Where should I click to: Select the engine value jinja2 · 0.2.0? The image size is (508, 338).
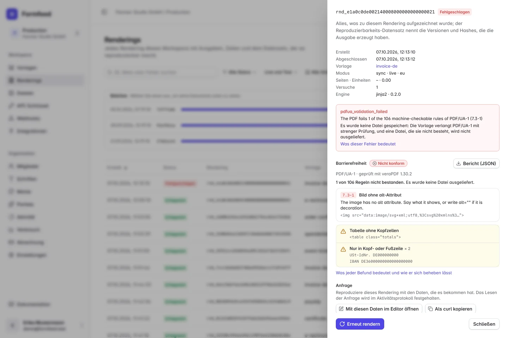tap(388, 94)
